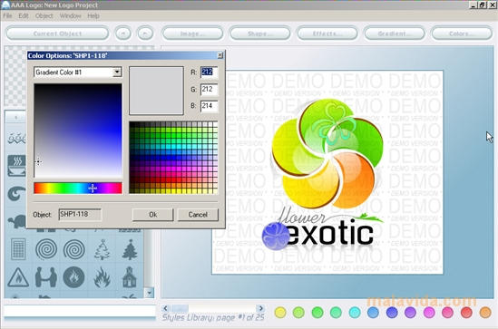This screenshot has width=498, height=329.
Task: Click the Shape toolbar button
Action: click(x=259, y=34)
